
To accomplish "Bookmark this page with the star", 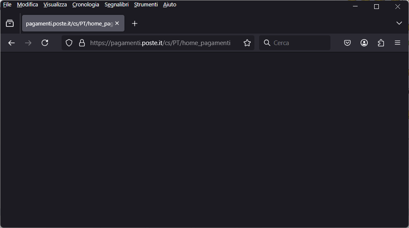I will (x=247, y=43).
